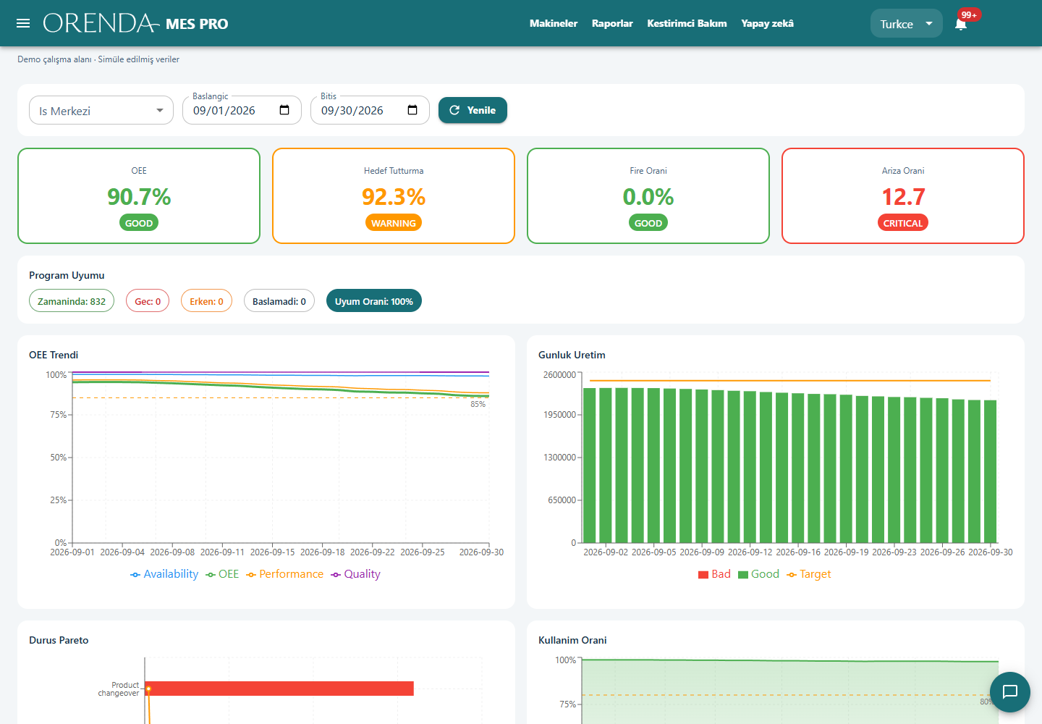Open calendar picker for Baslangic date
Viewport: 1042px width, 724px height.
click(284, 110)
